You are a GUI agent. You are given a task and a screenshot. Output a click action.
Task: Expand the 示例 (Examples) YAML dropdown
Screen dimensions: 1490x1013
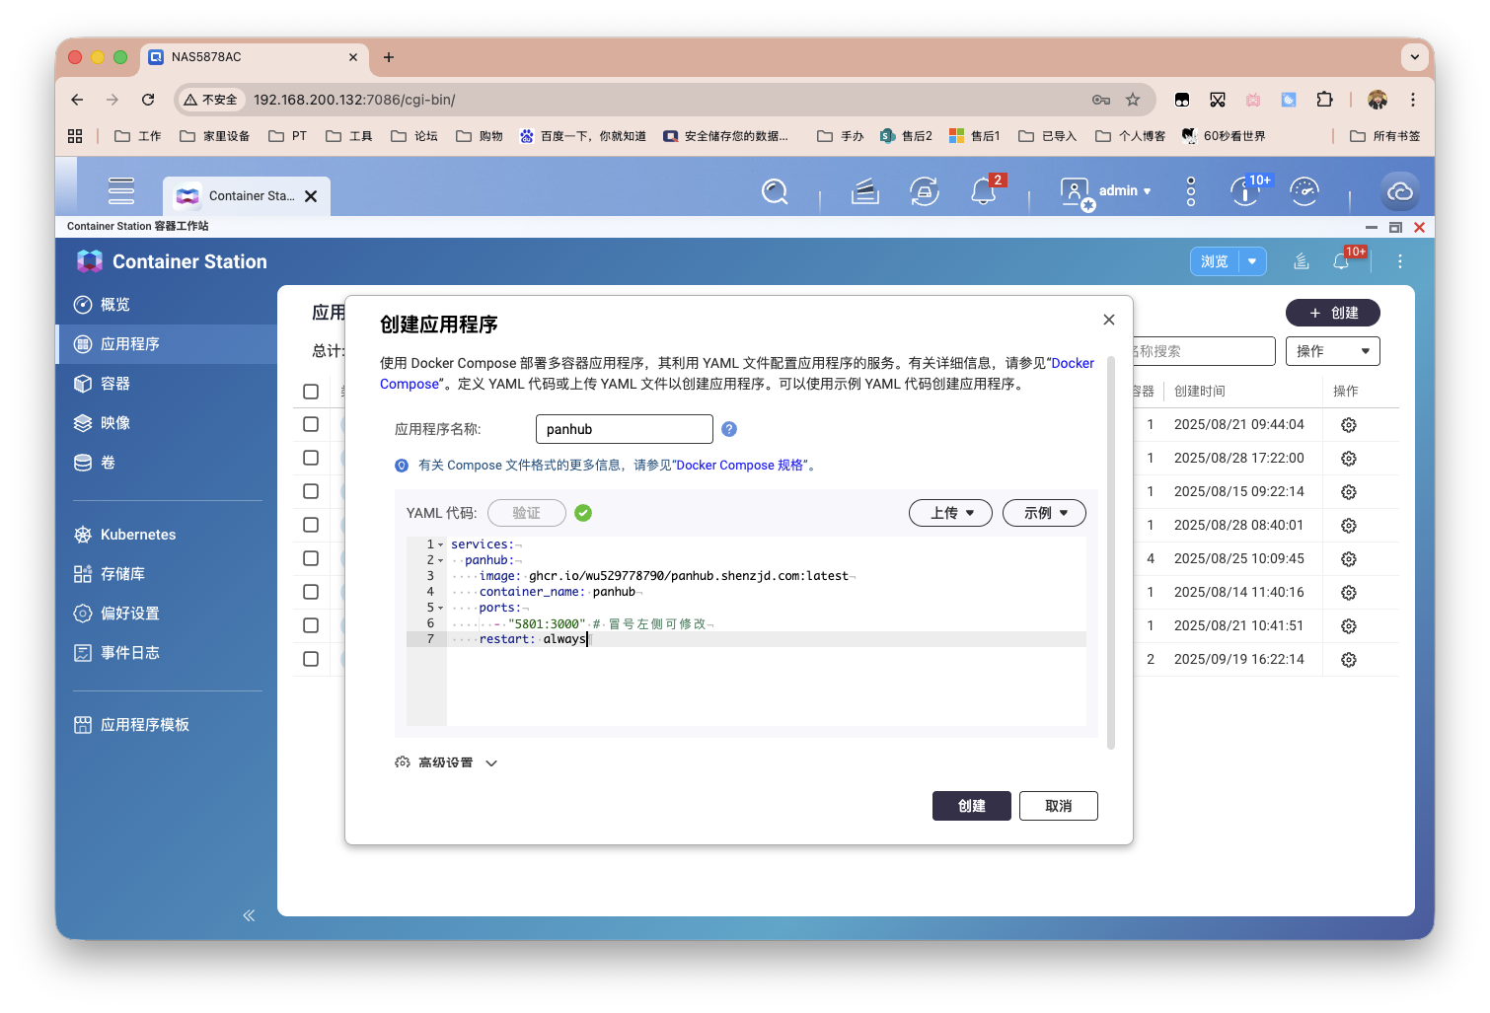[1043, 512]
